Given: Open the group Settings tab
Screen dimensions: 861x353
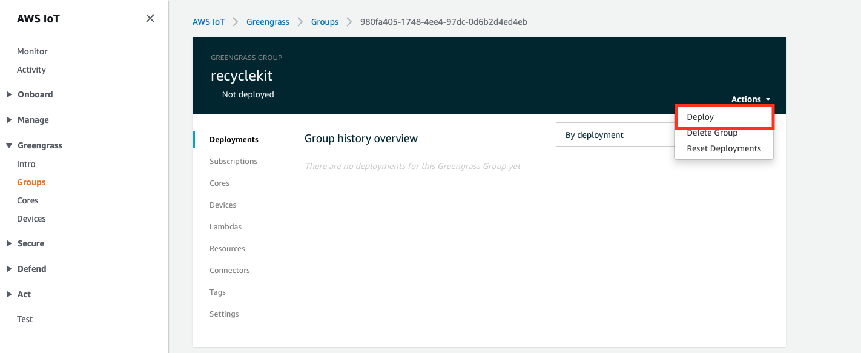Looking at the screenshot, I should click(224, 314).
